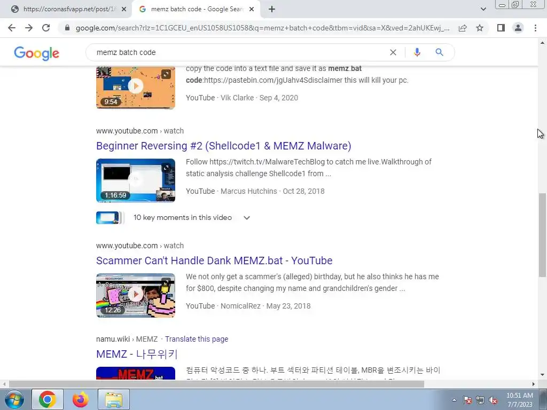The image size is (547, 410).
Task: Click the scrollbar down arrow
Action: click(x=543, y=375)
